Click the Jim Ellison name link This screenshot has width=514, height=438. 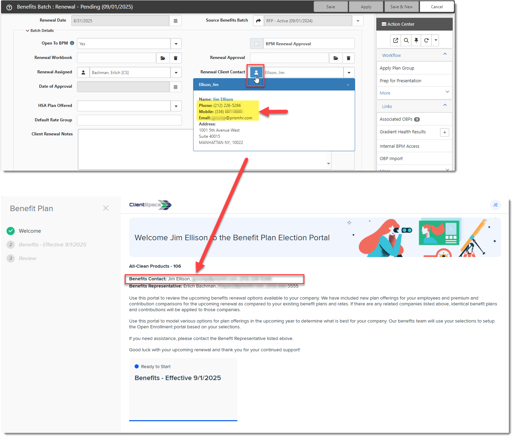(223, 99)
